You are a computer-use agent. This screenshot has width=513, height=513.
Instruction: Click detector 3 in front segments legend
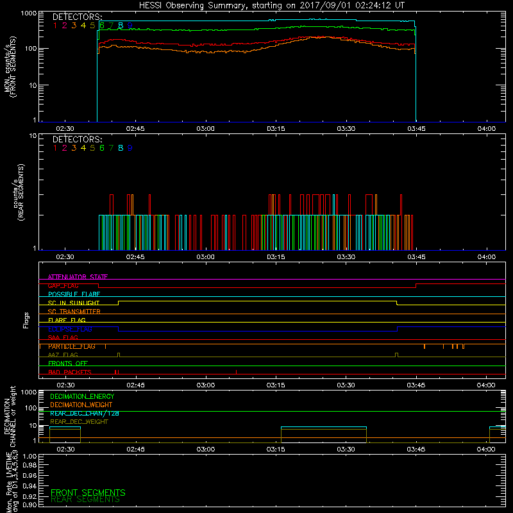(x=74, y=26)
